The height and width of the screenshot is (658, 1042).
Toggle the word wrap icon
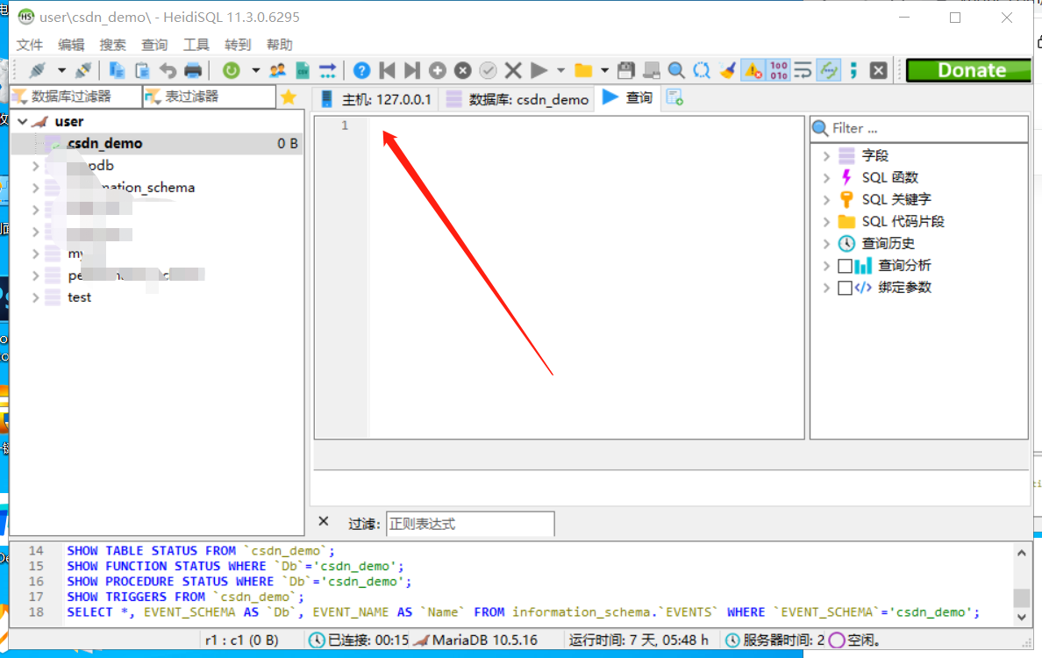[803, 70]
